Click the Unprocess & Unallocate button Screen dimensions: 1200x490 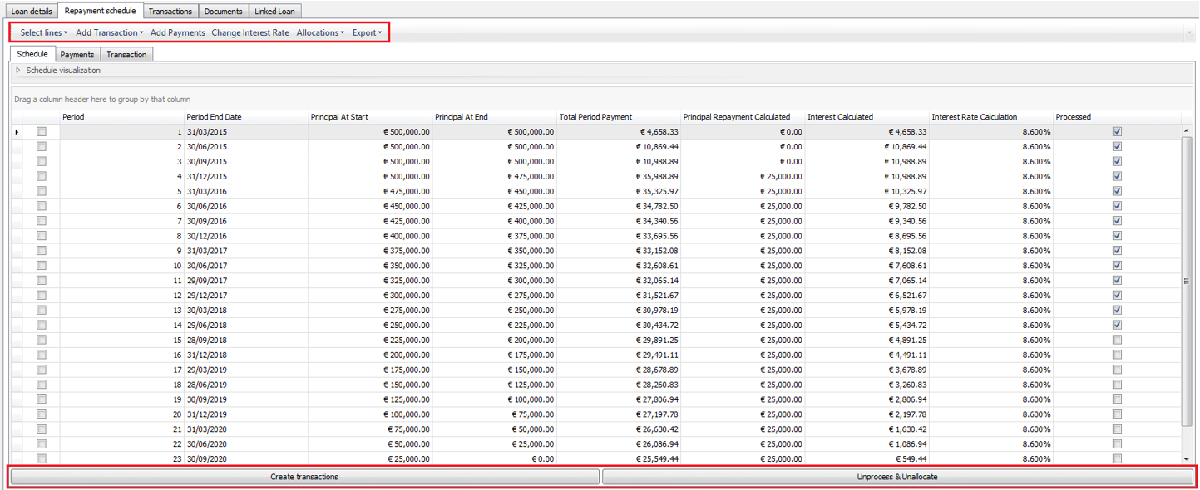point(897,477)
